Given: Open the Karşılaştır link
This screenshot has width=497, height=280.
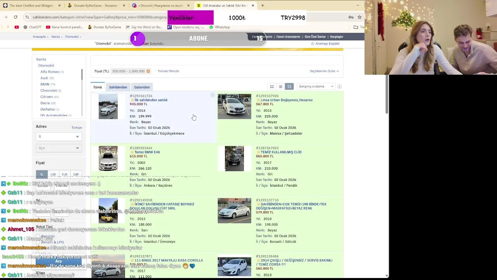Looking at the screenshot, I should pos(337,37).
